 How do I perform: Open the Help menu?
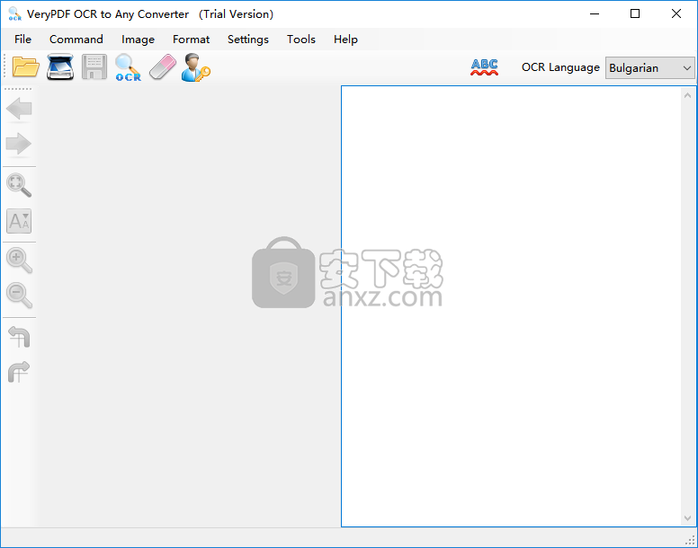[345, 40]
